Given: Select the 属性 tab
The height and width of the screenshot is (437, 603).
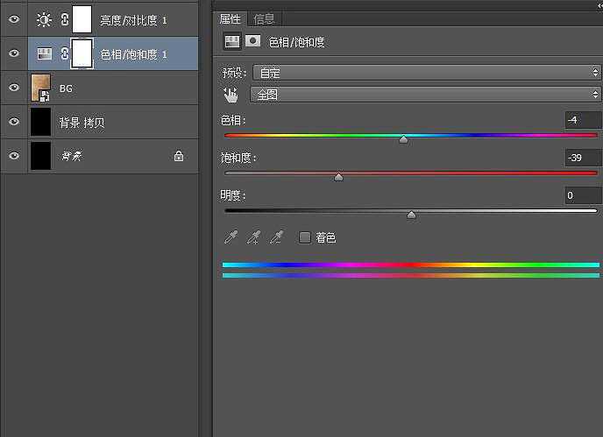Looking at the screenshot, I should [x=230, y=18].
